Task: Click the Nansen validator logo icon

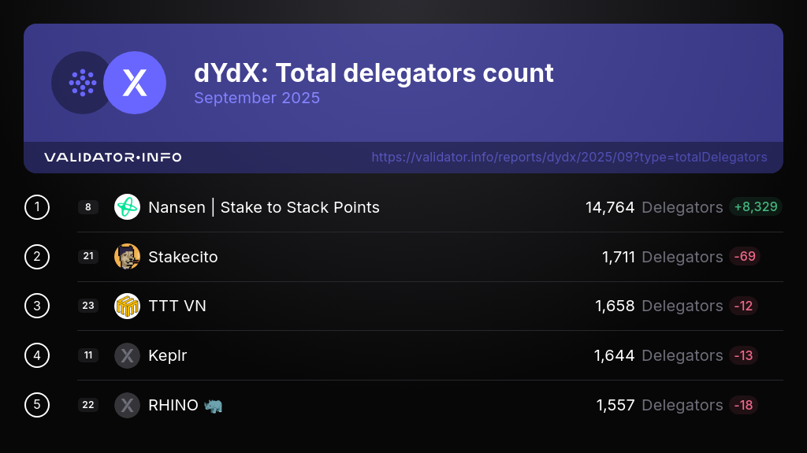Action: (127, 207)
